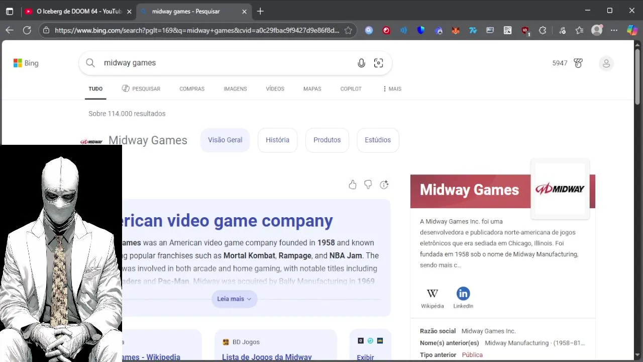The image size is (643, 362).
Task: Close the midway games Pesquisar tab
Action: click(x=244, y=11)
